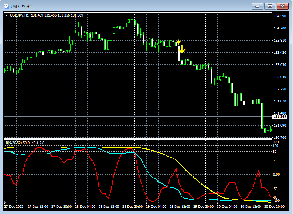
Task: Click the USDJPY chart window icon
Action: [x=6, y=6]
